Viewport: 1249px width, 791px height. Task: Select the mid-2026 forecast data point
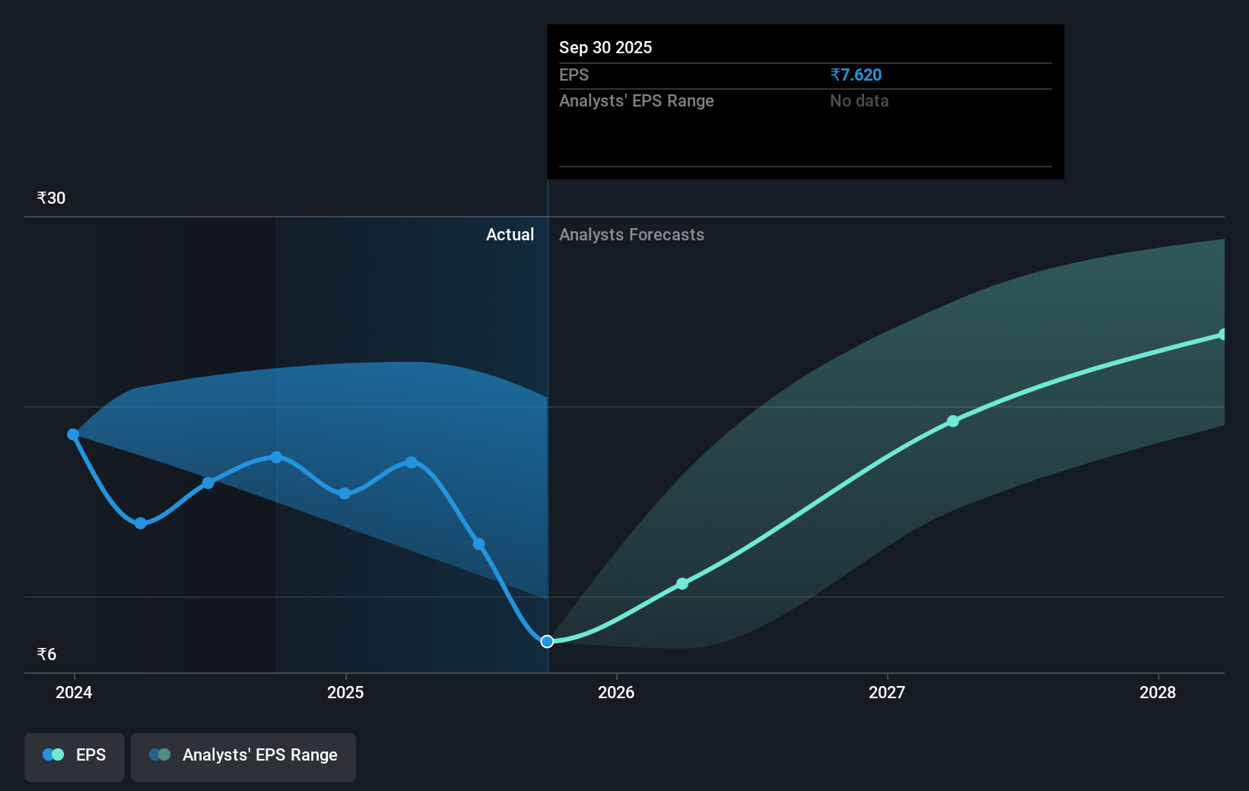click(x=682, y=583)
